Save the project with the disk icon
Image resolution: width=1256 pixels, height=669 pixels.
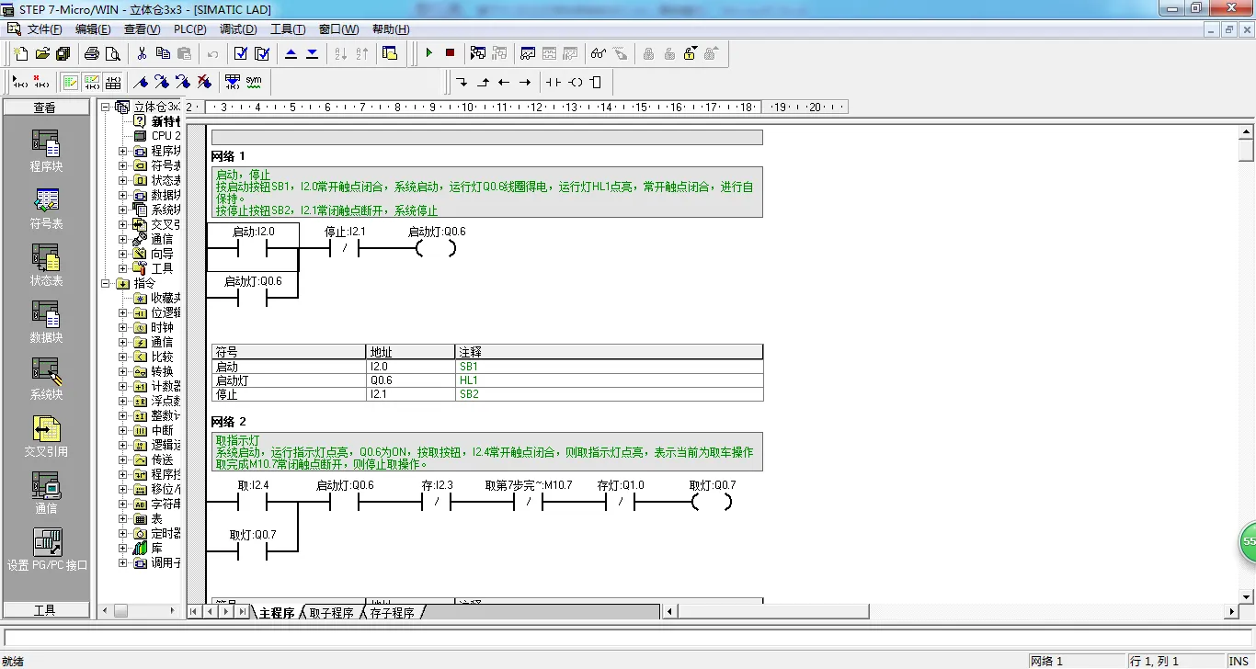point(63,53)
